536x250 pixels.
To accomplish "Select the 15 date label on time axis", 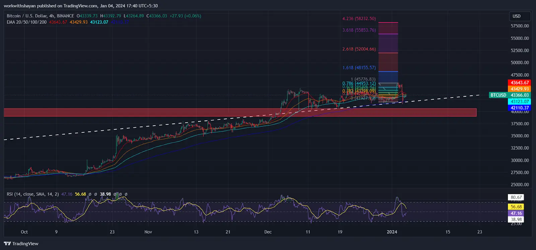I will (x=448, y=232).
